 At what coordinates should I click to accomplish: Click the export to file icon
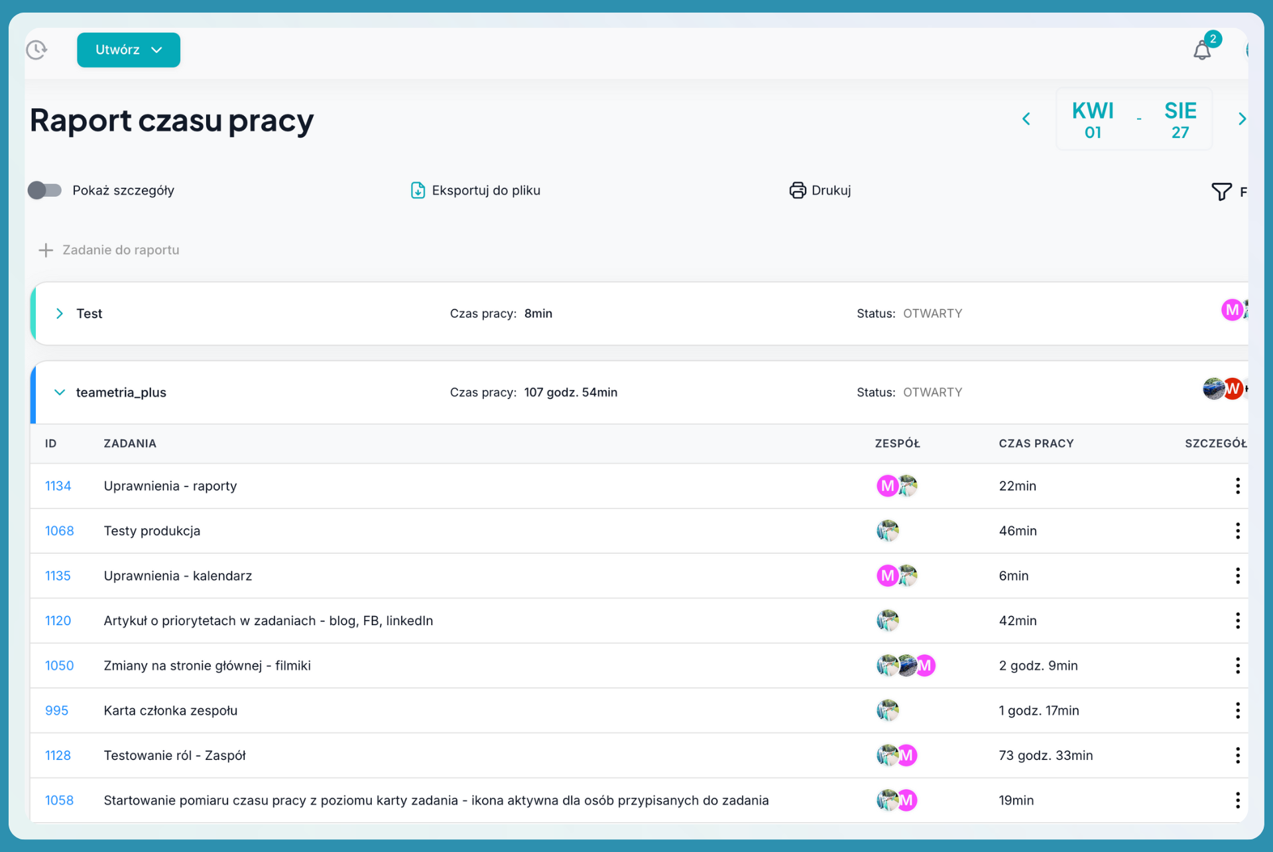(417, 190)
